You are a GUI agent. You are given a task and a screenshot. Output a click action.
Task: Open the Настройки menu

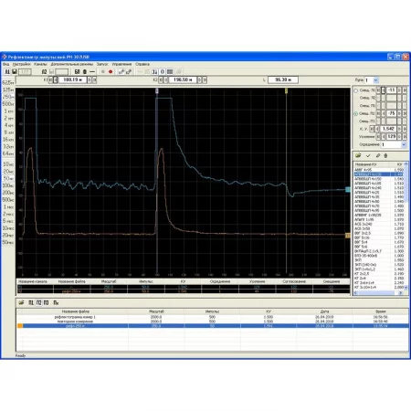coord(21,64)
